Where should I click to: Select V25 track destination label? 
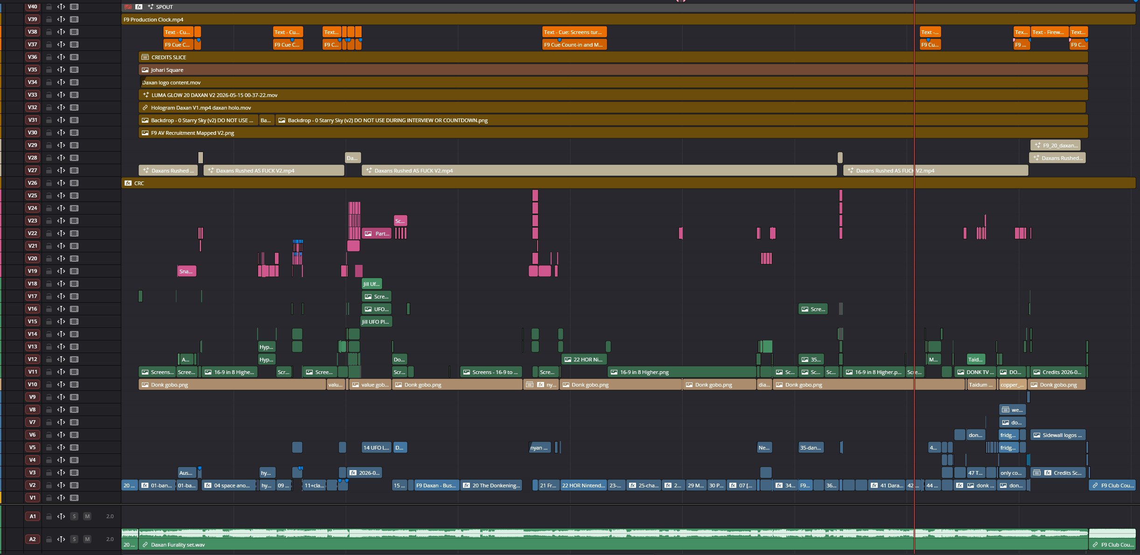coord(32,195)
